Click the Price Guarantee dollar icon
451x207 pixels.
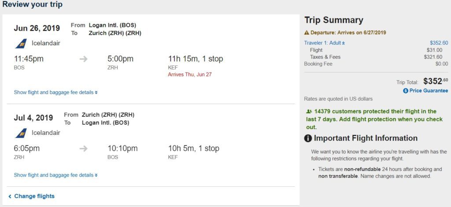pos(406,91)
